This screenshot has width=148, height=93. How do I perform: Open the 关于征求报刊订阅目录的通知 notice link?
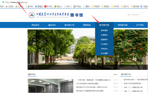87,84
